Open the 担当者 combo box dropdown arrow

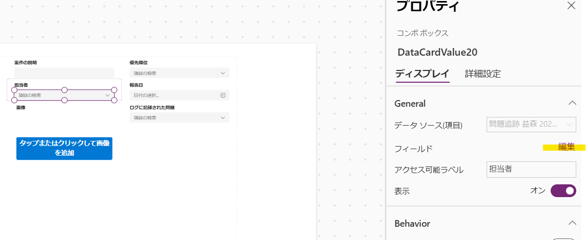[x=108, y=95]
